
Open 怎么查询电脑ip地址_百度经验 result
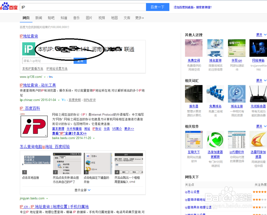tap(45, 147)
